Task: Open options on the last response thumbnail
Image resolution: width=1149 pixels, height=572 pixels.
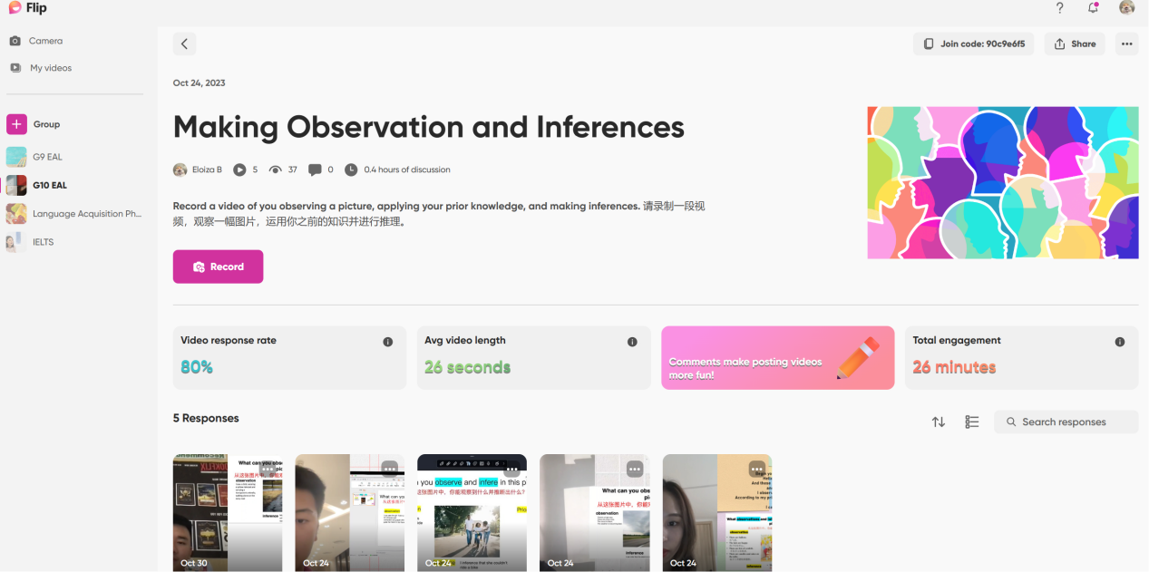Action: pyautogui.click(x=757, y=469)
